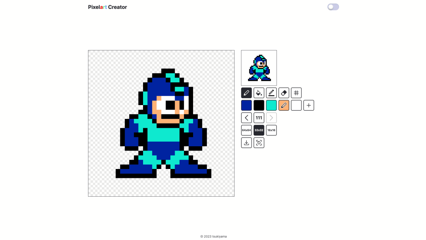Open the Pixelart Creator title link

coord(108,7)
